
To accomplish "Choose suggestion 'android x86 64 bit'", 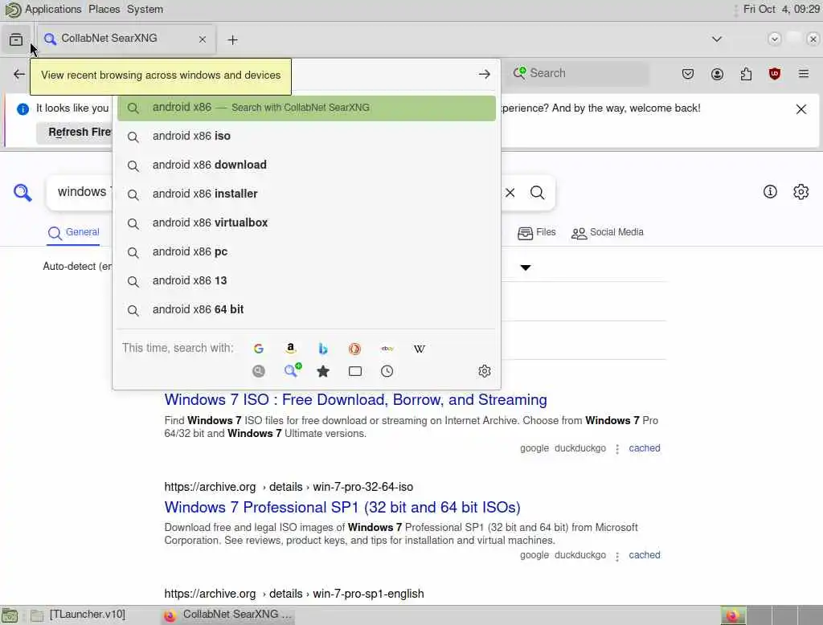I will [306, 309].
